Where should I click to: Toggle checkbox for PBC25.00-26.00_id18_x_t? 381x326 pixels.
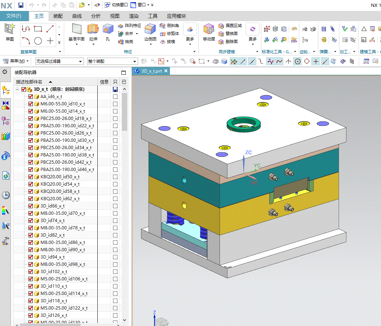[31, 119]
